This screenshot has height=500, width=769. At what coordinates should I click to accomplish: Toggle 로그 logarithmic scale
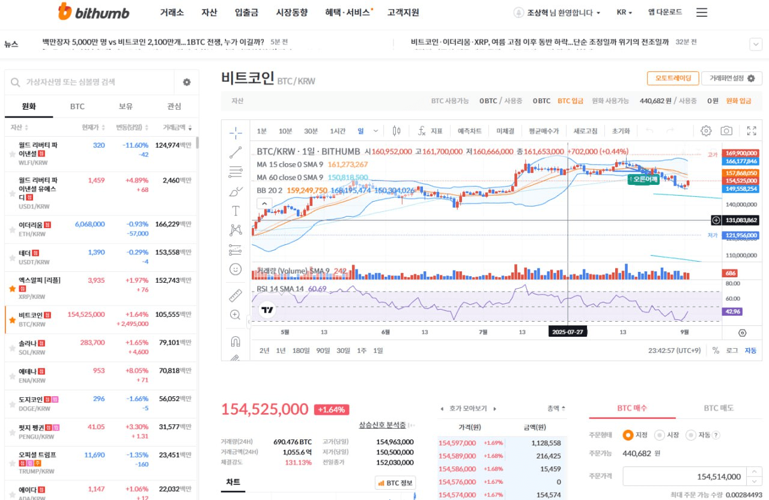click(x=732, y=351)
